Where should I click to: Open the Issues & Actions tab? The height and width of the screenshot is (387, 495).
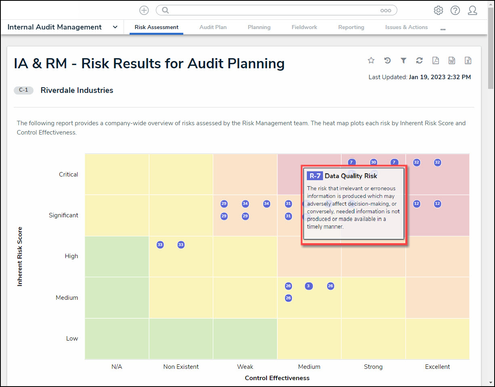(x=406, y=27)
